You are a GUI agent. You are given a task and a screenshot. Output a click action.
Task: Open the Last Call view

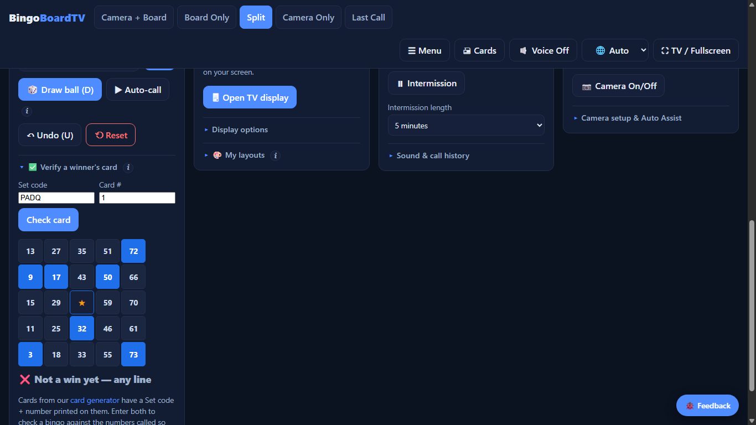pyautogui.click(x=369, y=17)
